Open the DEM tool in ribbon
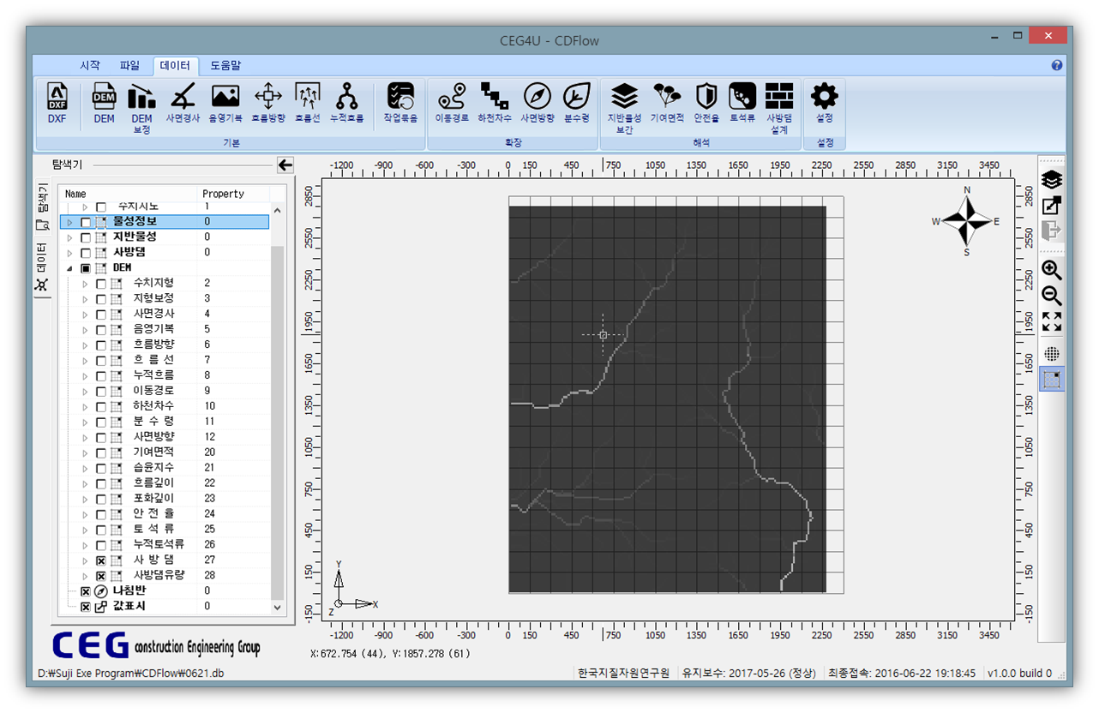This screenshot has height=713, width=1099. click(105, 103)
